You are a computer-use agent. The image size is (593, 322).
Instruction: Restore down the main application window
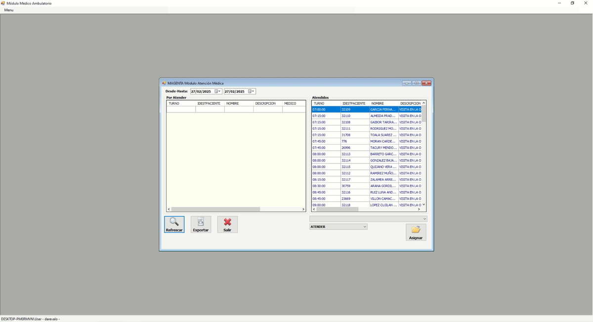572,3
